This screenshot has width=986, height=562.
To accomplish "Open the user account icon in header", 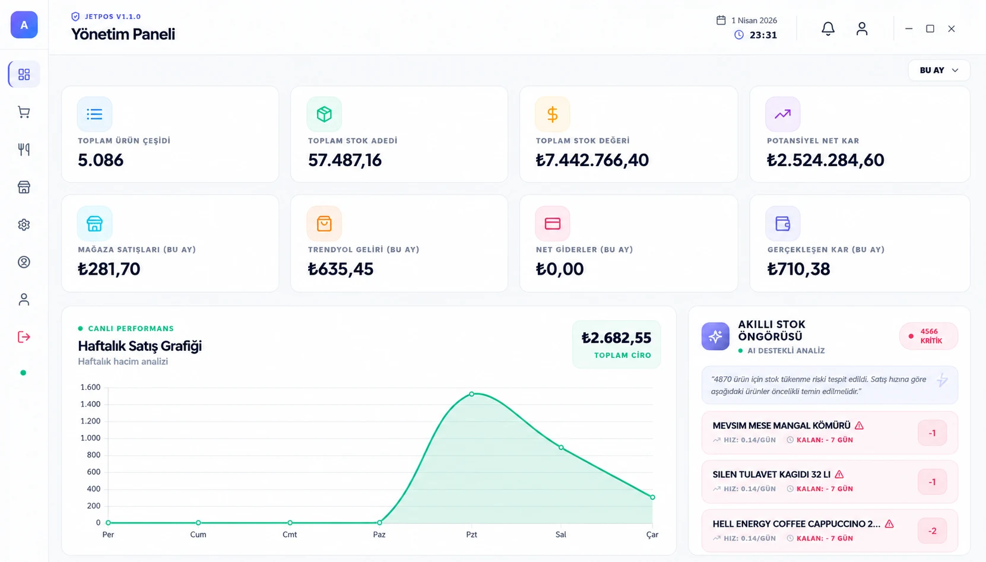I will tap(862, 28).
